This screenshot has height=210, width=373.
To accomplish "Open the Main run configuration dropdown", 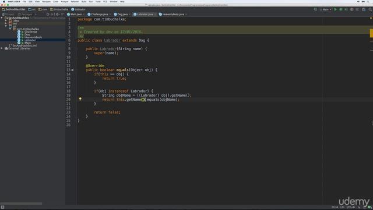I will click(x=326, y=9).
